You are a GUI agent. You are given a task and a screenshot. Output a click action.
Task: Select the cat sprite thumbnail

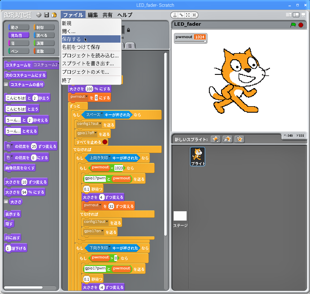[x=198, y=156]
